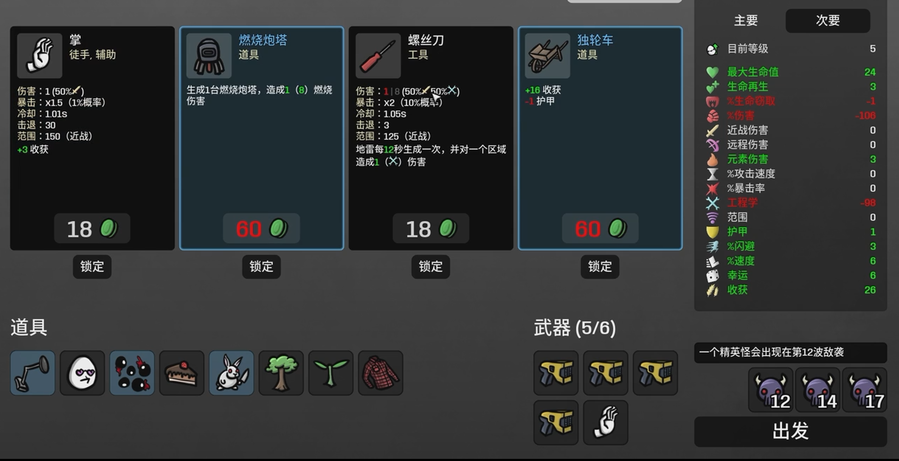
Task: Select the red plaid shirt item
Action: coord(381,373)
